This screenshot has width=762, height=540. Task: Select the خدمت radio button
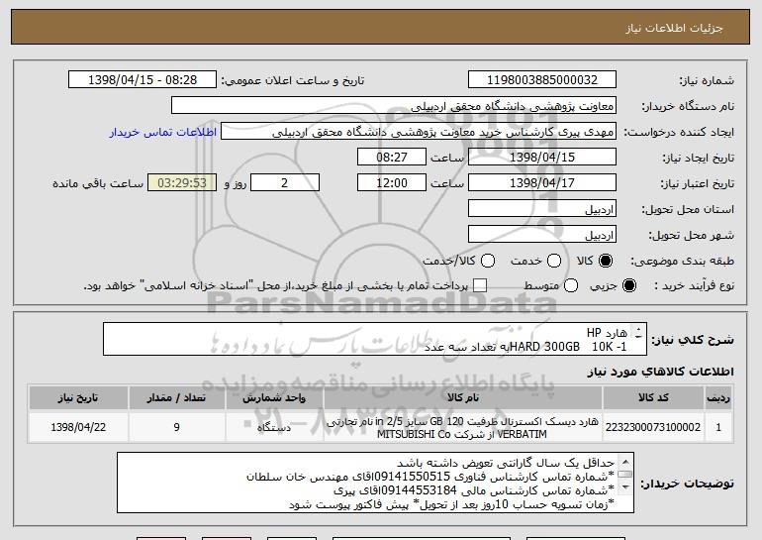(554, 261)
